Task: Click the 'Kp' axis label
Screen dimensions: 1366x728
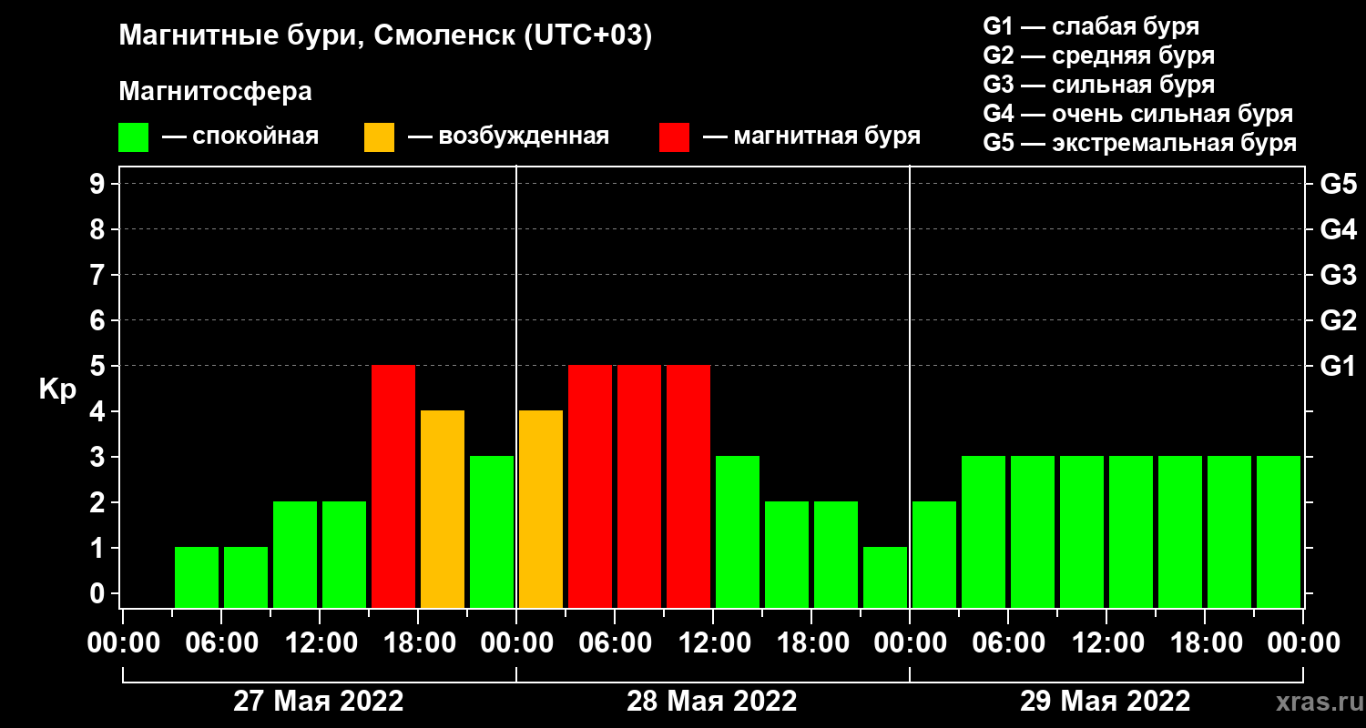Action: (x=57, y=389)
